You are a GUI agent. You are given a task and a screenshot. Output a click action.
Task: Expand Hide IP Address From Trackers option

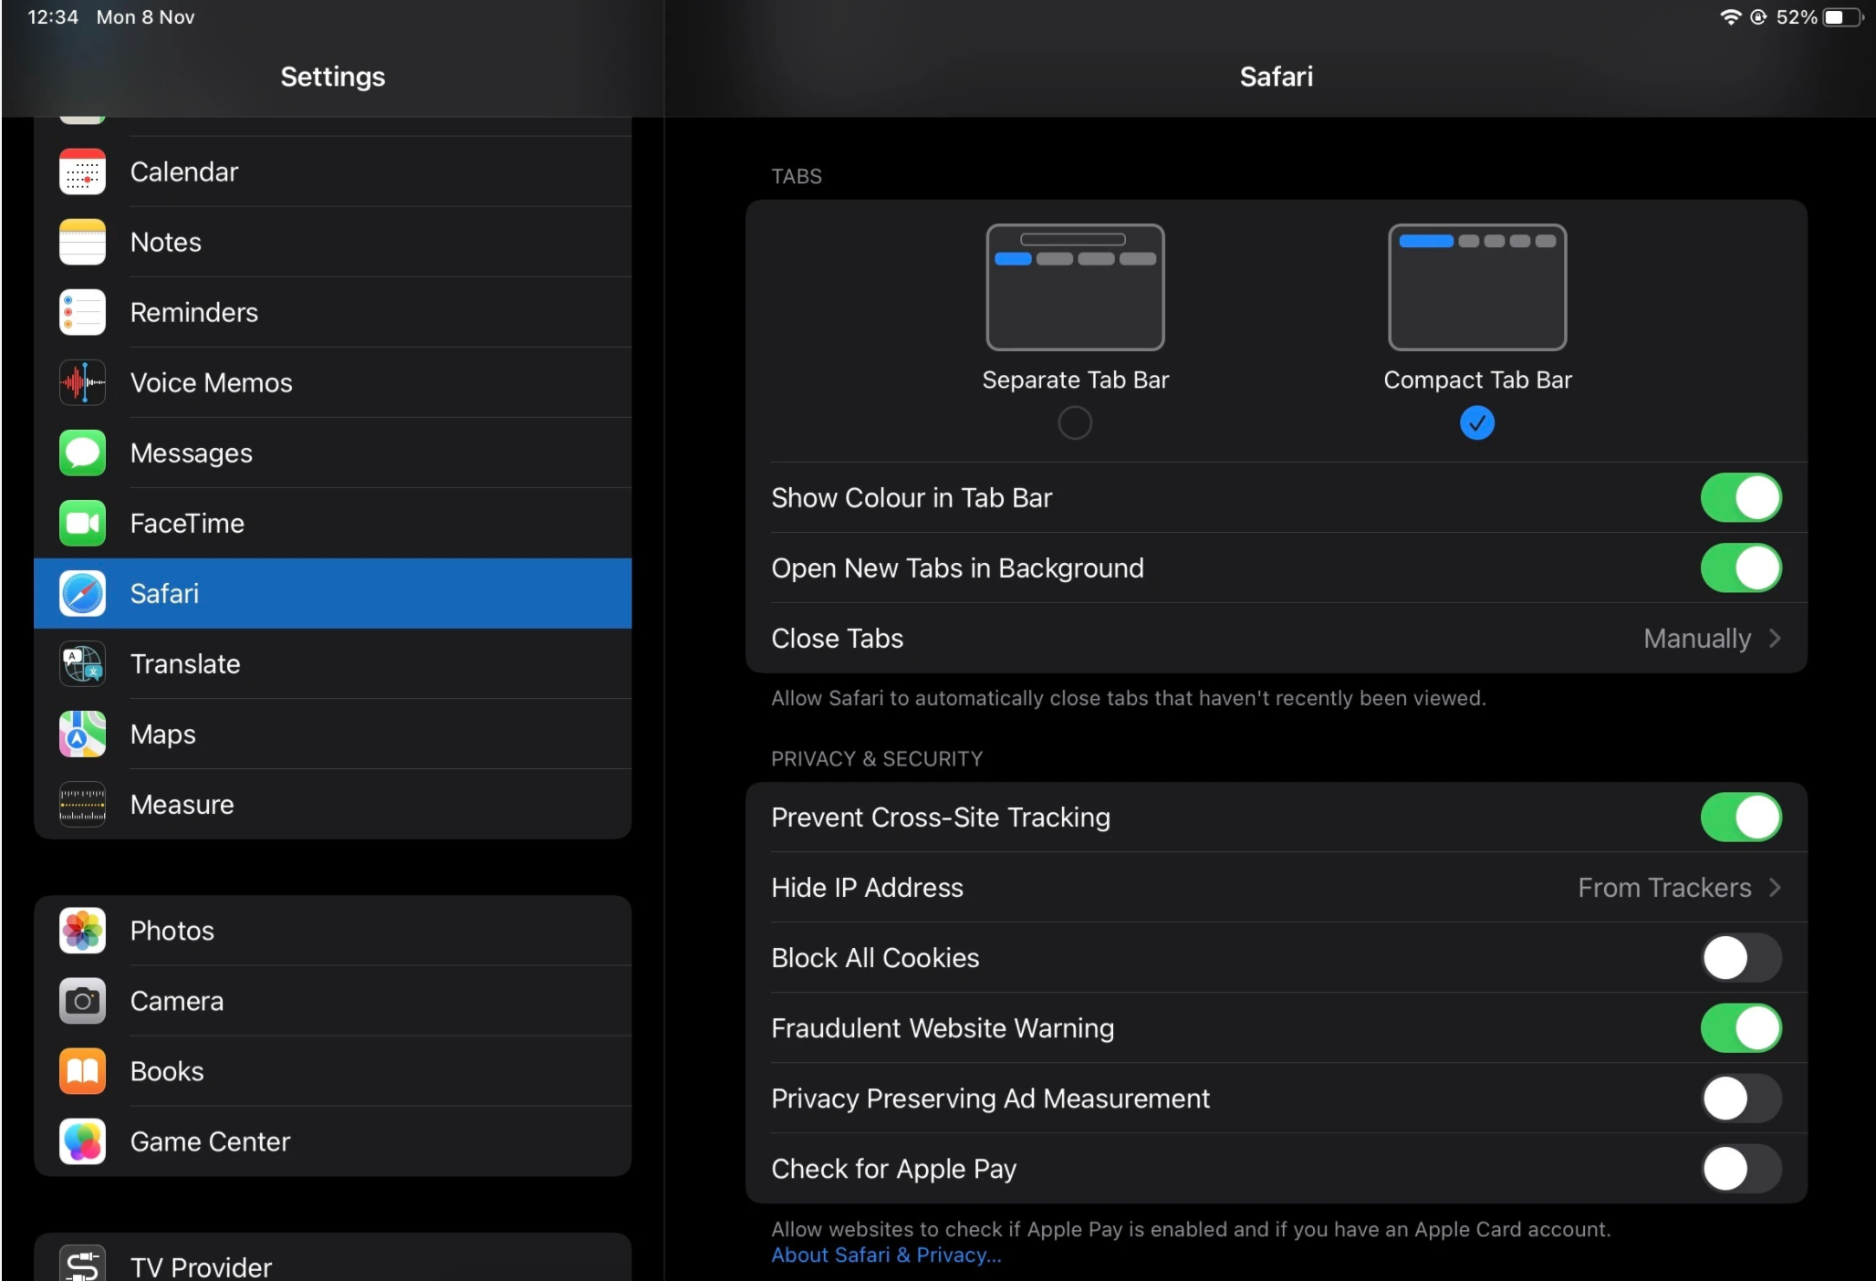click(x=1774, y=888)
